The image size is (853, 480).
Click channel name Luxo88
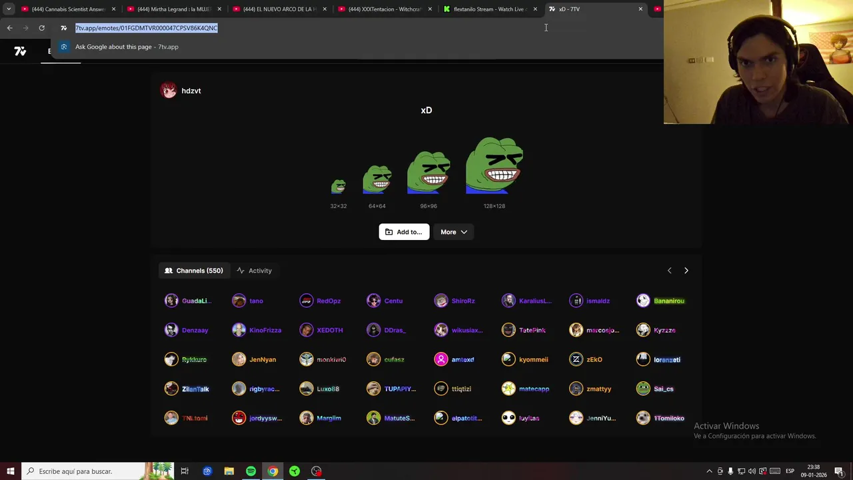click(x=328, y=389)
